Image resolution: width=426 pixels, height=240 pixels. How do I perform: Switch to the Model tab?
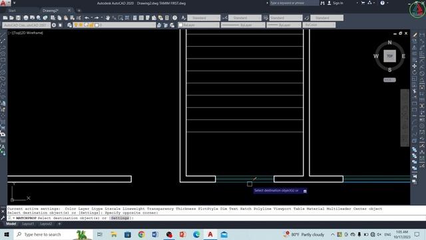pyautogui.click(x=11, y=224)
